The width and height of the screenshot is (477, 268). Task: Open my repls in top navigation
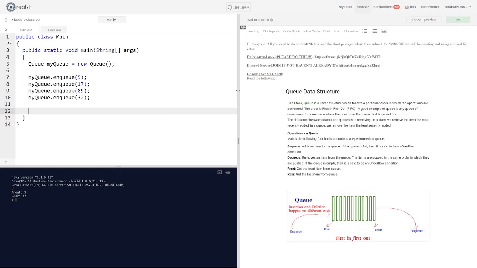345,7
